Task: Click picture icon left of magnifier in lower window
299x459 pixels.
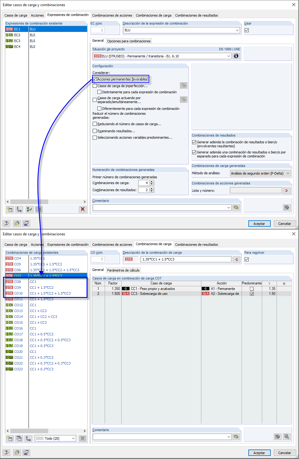Action: (x=278, y=437)
